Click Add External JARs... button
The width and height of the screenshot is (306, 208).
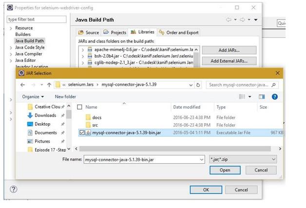229,61
